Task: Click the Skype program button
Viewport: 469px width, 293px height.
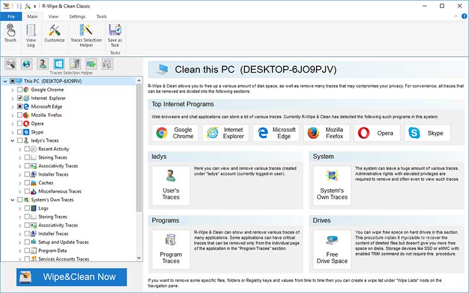Action: click(427, 133)
